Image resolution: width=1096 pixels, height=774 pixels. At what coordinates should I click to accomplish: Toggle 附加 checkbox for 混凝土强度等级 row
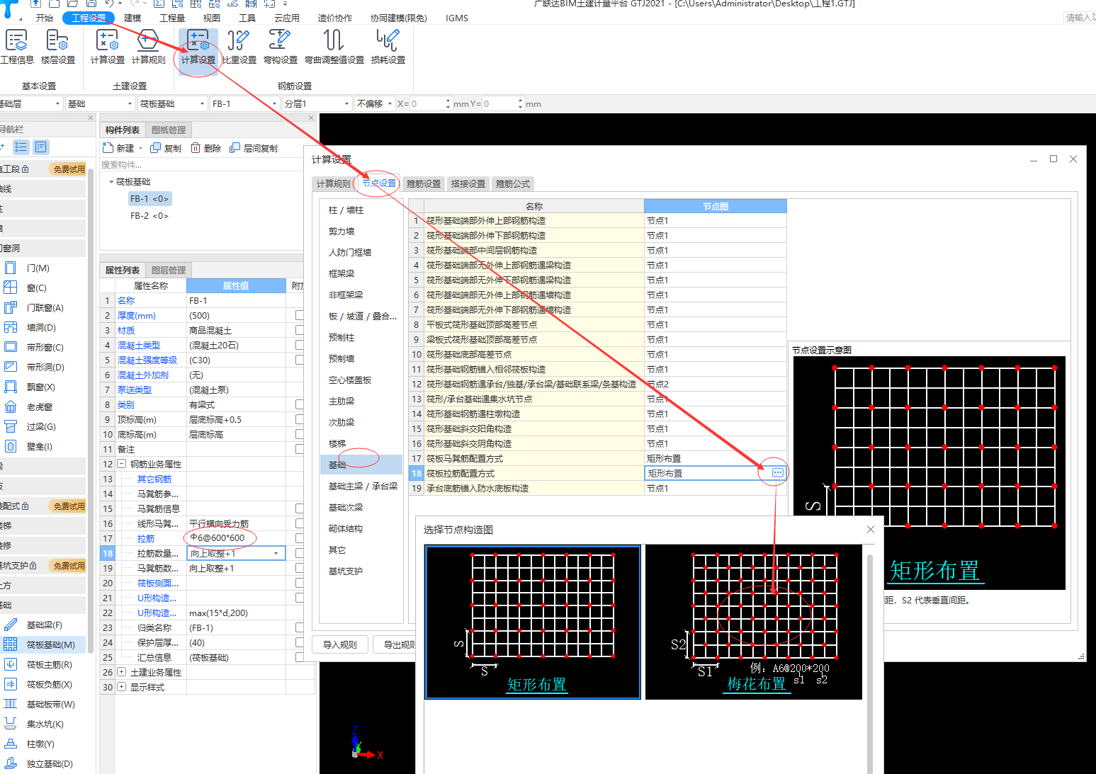click(300, 360)
